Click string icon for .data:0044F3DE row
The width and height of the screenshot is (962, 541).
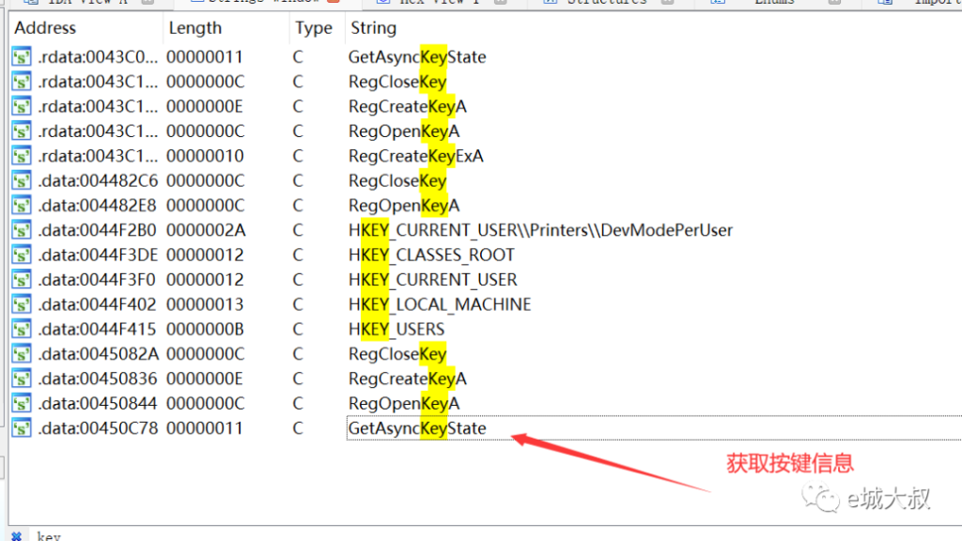point(21,255)
